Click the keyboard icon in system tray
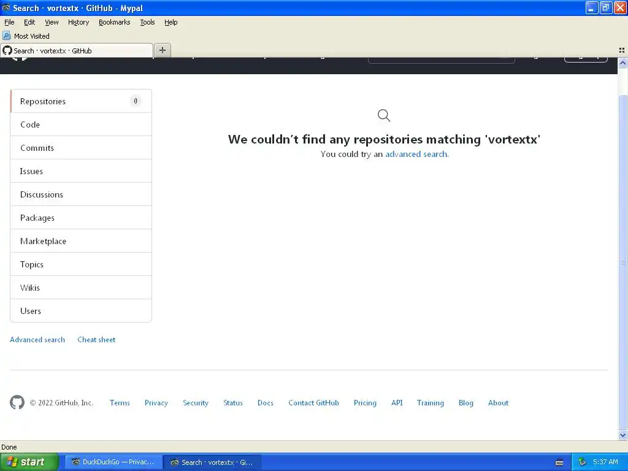 coord(559,462)
